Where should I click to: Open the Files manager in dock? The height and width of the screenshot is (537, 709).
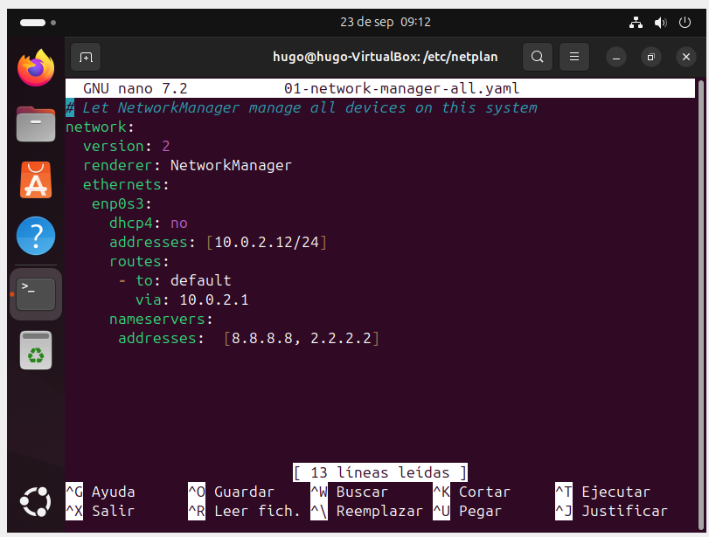point(36,124)
